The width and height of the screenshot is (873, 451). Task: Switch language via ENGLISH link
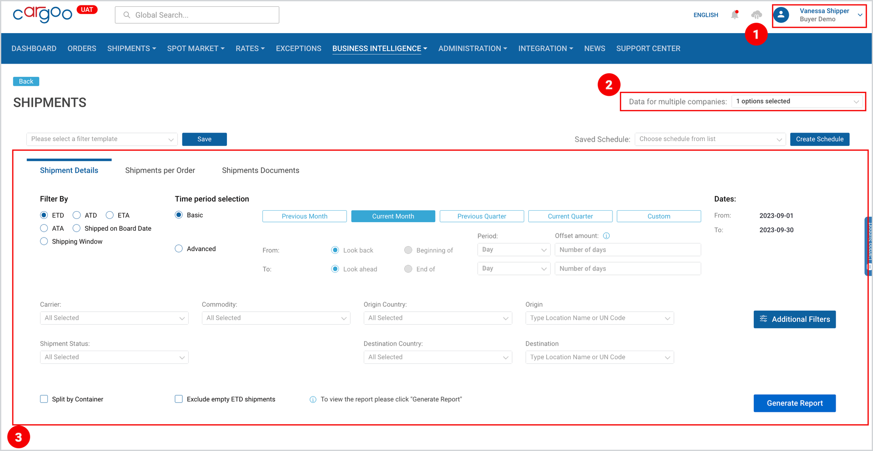706,15
